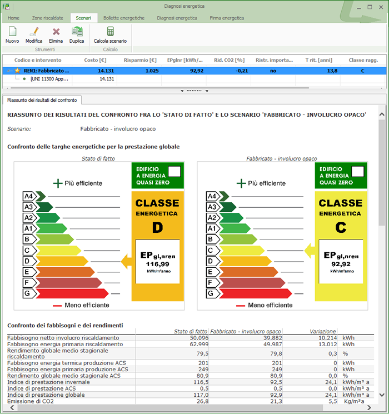Click REN1 cost value 14.131
The height and width of the screenshot is (414, 389).
(106, 71)
